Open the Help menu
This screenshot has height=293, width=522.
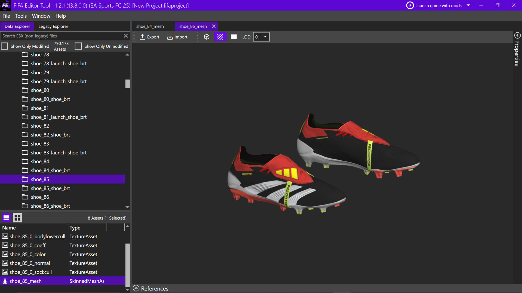click(61, 16)
